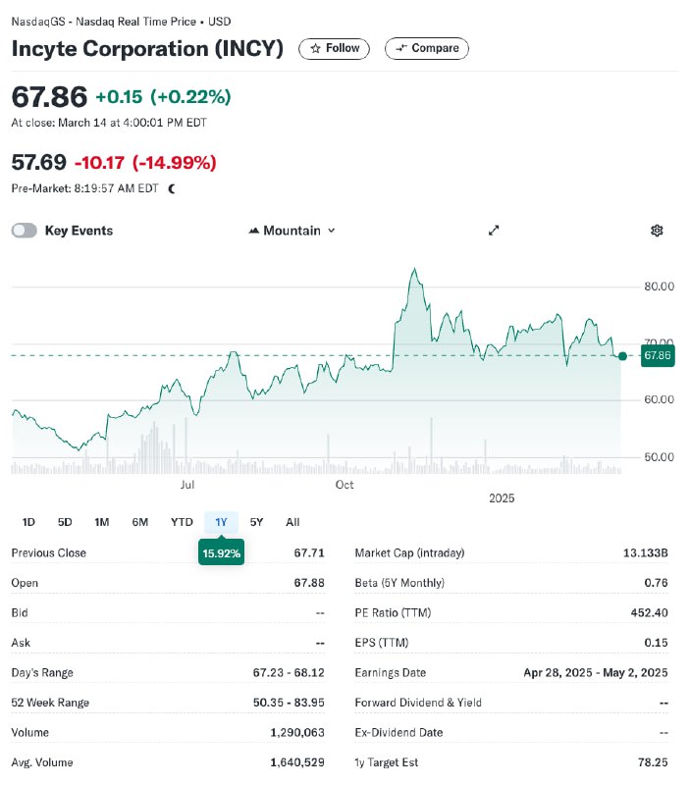Image resolution: width=690 pixels, height=785 pixels.
Task: Click the At close: March 14 timestamp
Action: [x=109, y=123]
